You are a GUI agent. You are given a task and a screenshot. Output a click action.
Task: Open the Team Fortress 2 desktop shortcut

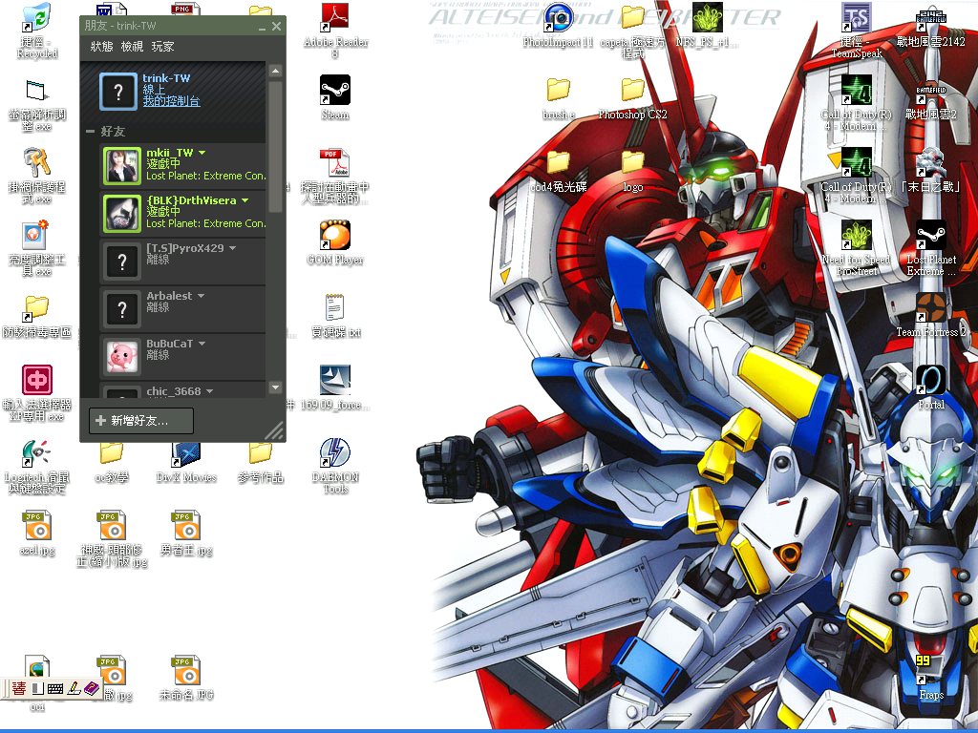tap(930, 309)
